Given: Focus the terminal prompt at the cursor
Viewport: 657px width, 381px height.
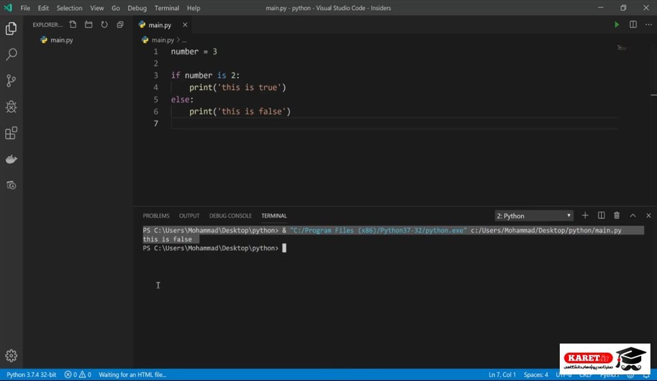Looking at the screenshot, I should tap(284, 248).
